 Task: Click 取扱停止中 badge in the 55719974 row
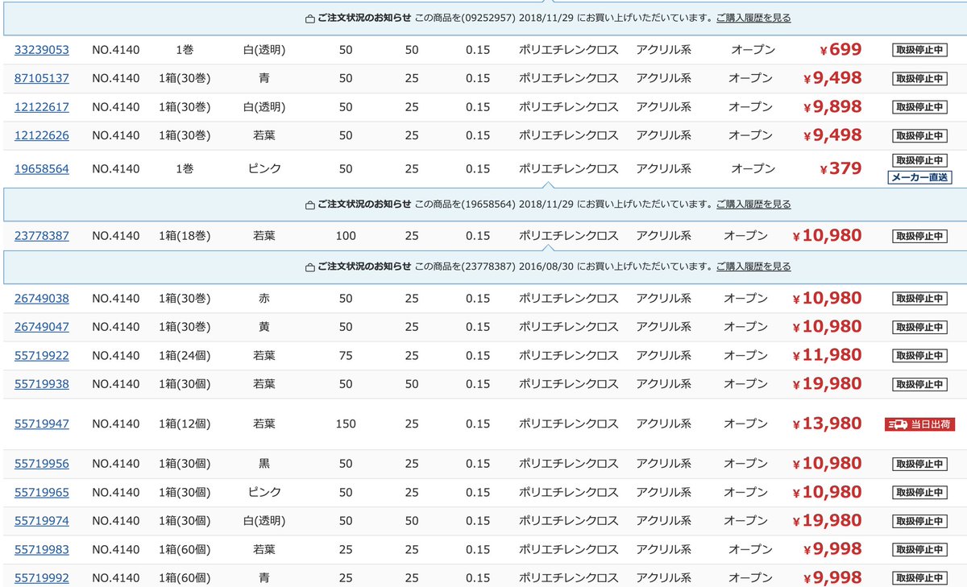click(x=919, y=521)
